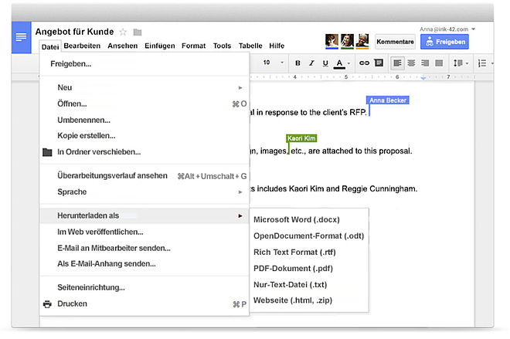510x339 pixels.
Task: Click the blue Freigeben share button
Action: pyautogui.click(x=444, y=42)
